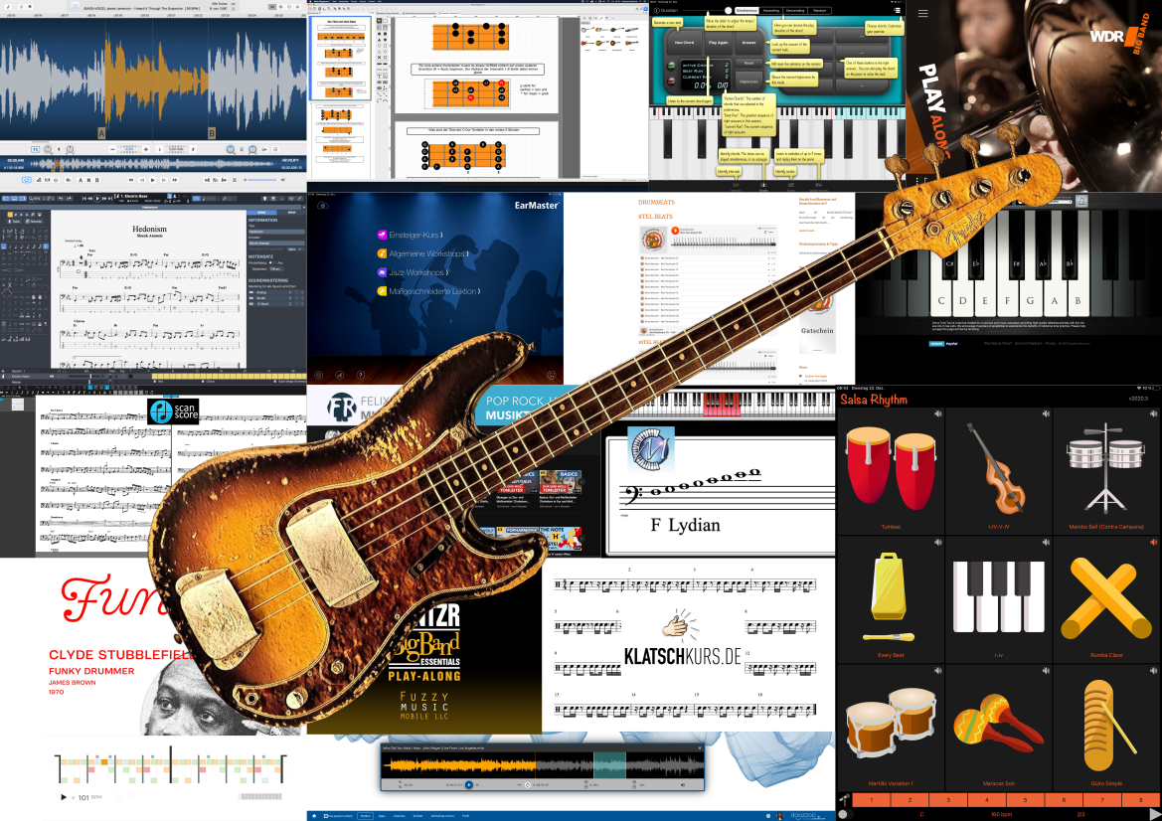Mute the Mambo Bell (Contra Campana) track
This screenshot has height=821, width=1162.
click(1153, 414)
